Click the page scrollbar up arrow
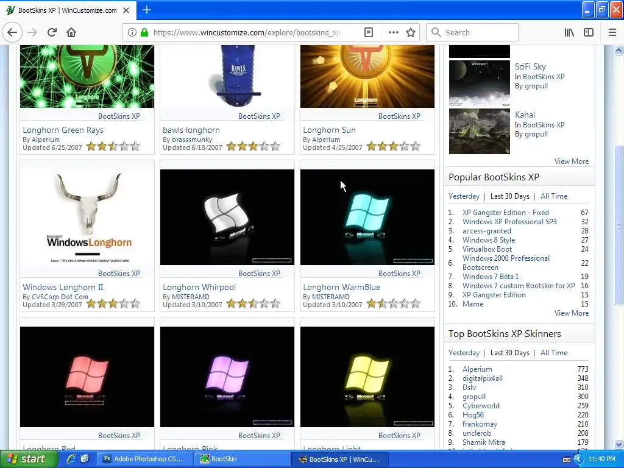The width and height of the screenshot is (624, 468). pos(619,50)
